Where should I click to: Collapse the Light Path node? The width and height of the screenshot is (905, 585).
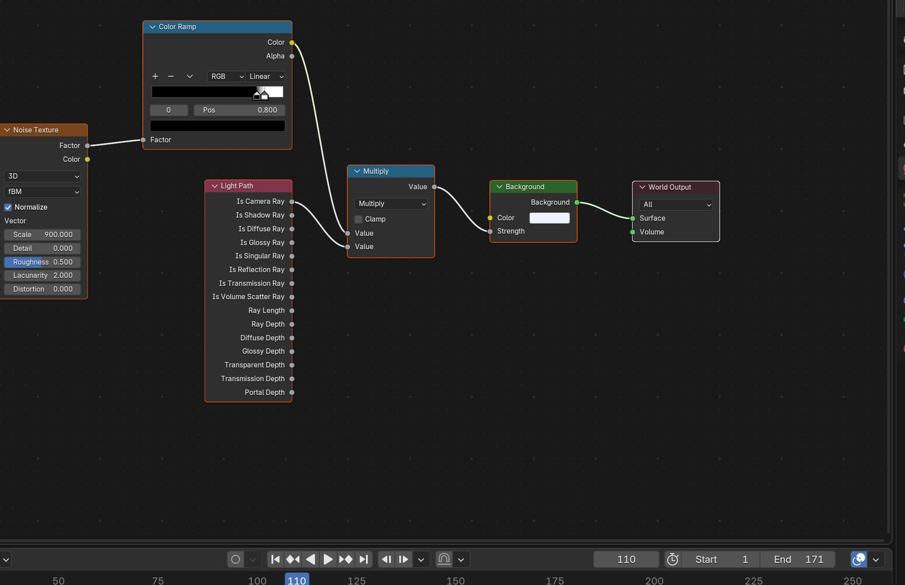(215, 186)
